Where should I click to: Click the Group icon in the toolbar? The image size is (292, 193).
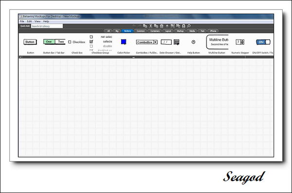(x=173, y=26)
